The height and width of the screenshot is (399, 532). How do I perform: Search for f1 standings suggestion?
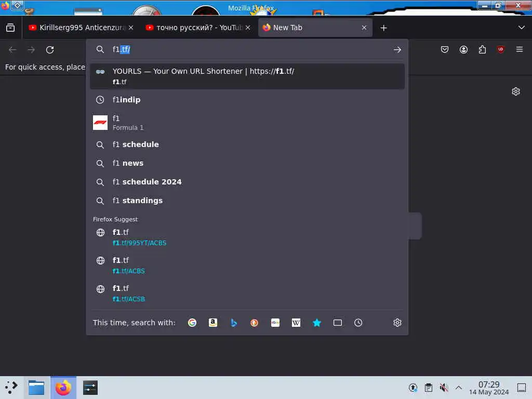247,201
